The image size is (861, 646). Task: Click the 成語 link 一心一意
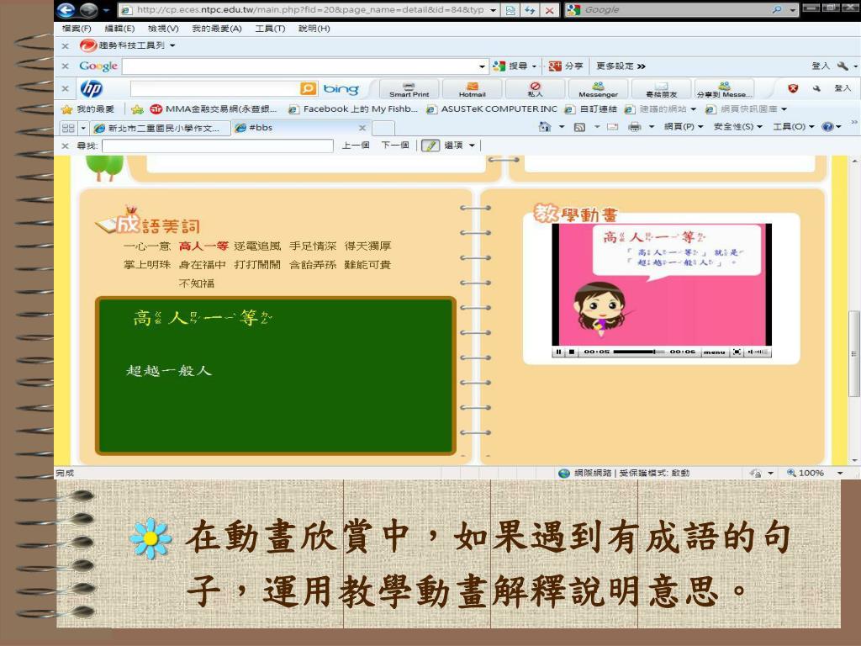coord(147,246)
